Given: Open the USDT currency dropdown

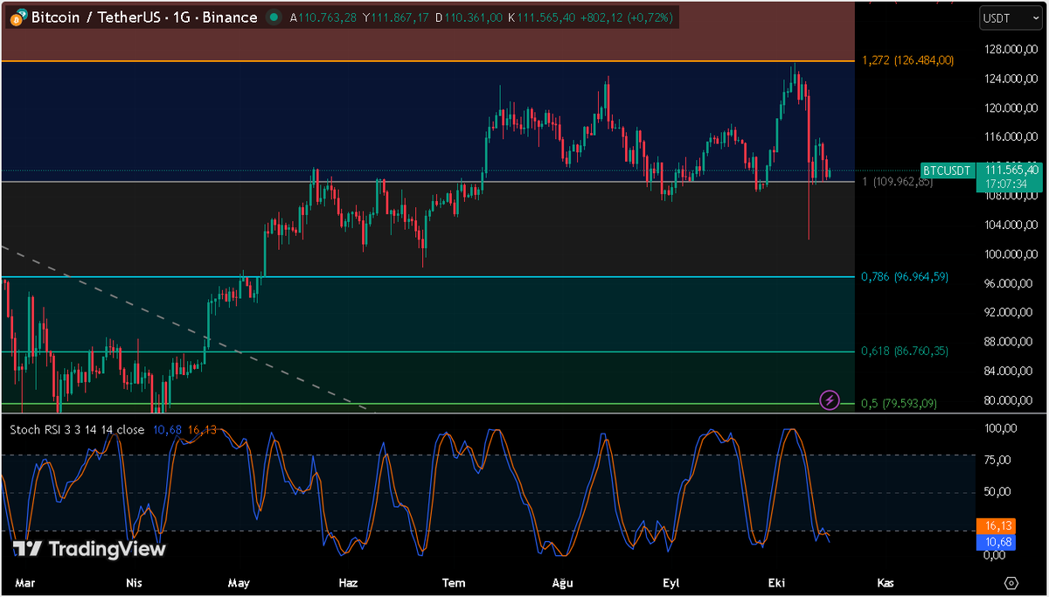Looking at the screenshot, I should [x=1011, y=17].
